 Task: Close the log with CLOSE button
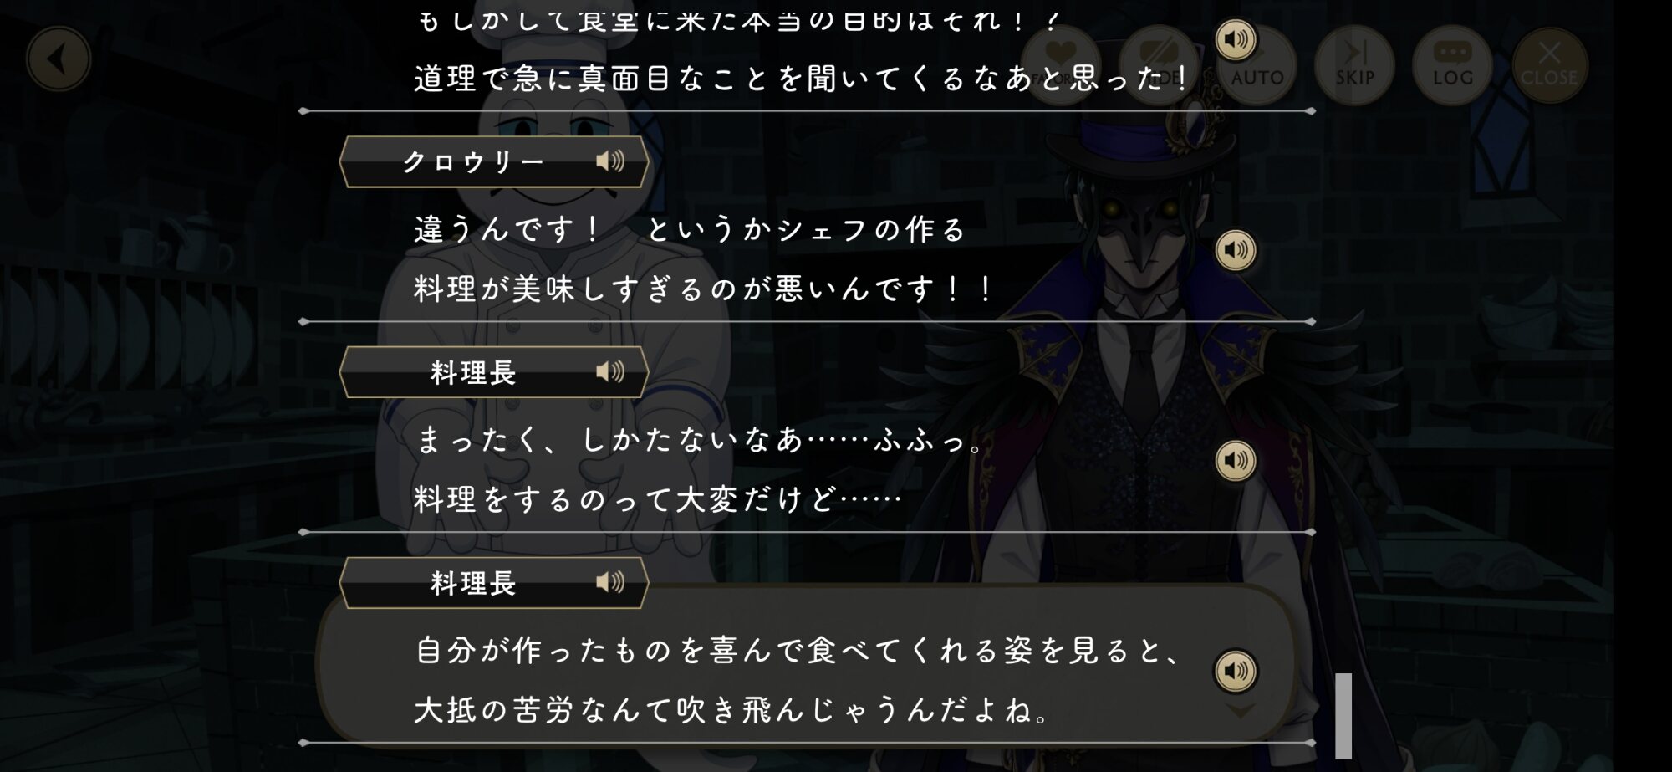(x=1549, y=65)
